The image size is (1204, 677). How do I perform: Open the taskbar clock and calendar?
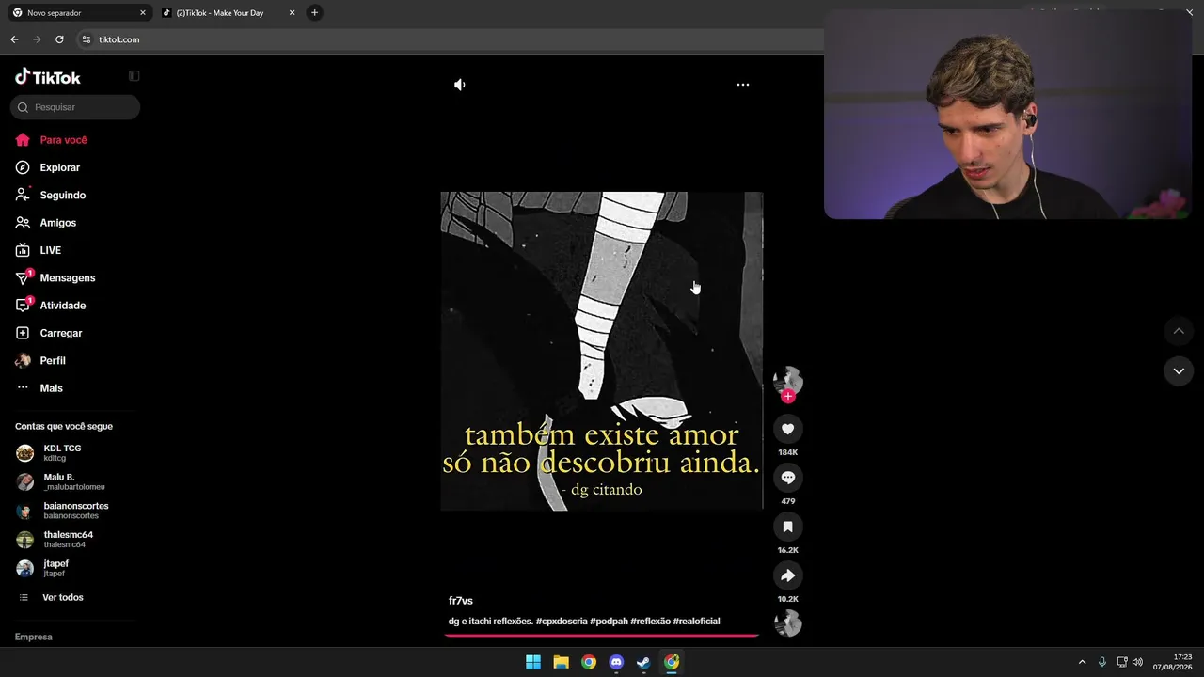(1174, 662)
